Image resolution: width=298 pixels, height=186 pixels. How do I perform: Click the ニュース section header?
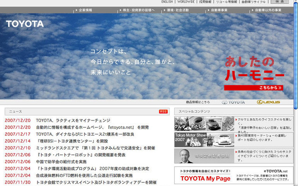click(x=87, y=112)
